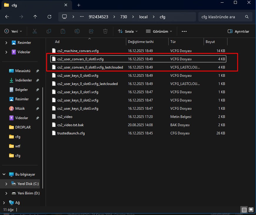This screenshot has height=215, width=256.
Task: Click the Copy icon in toolbar
Action: point(49,31)
